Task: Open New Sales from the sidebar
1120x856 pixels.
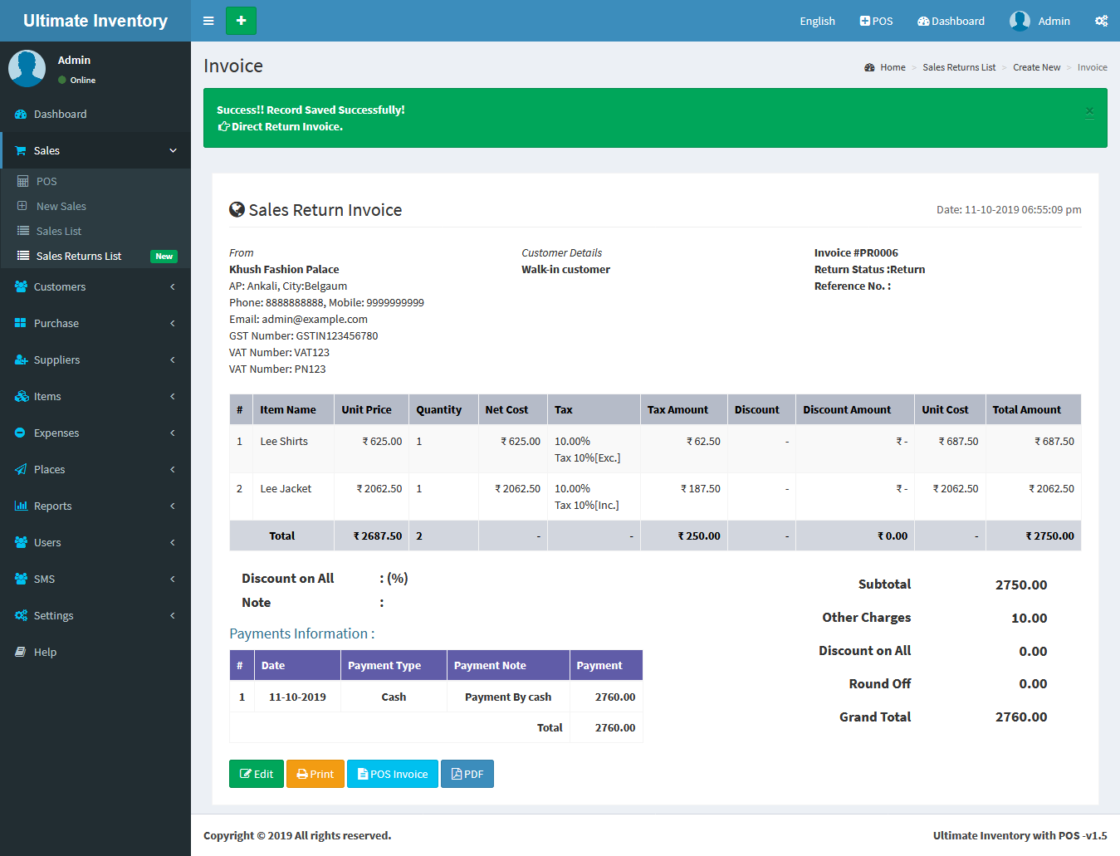Action: pyautogui.click(x=61, y=206)
